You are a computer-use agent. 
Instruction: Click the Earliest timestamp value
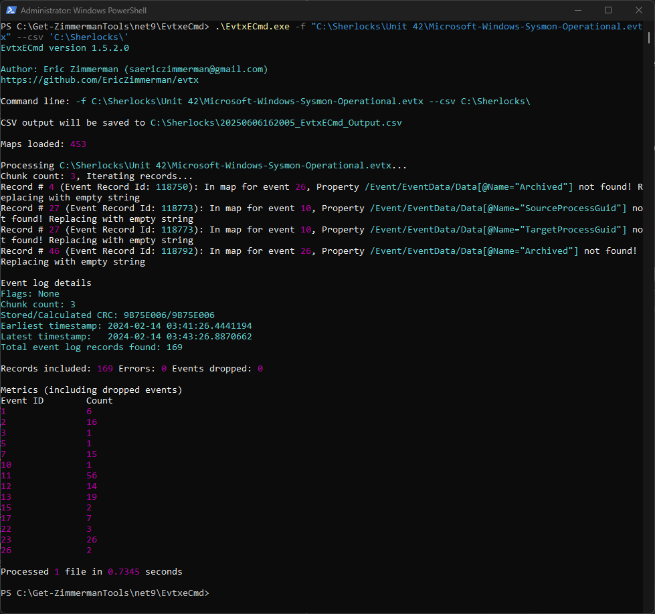click(x=179, y=326)
